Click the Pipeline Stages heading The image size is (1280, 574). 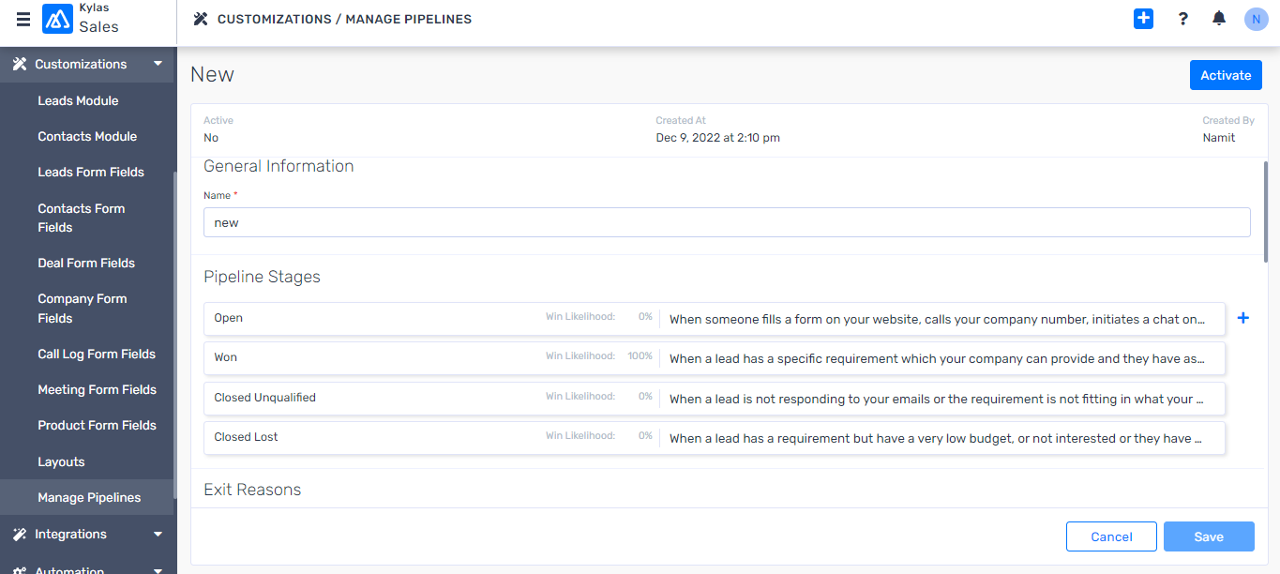click(262, 277)
